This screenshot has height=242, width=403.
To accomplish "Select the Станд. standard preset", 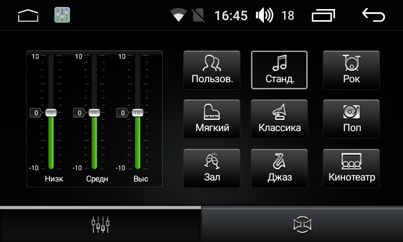I will [280, 70].
